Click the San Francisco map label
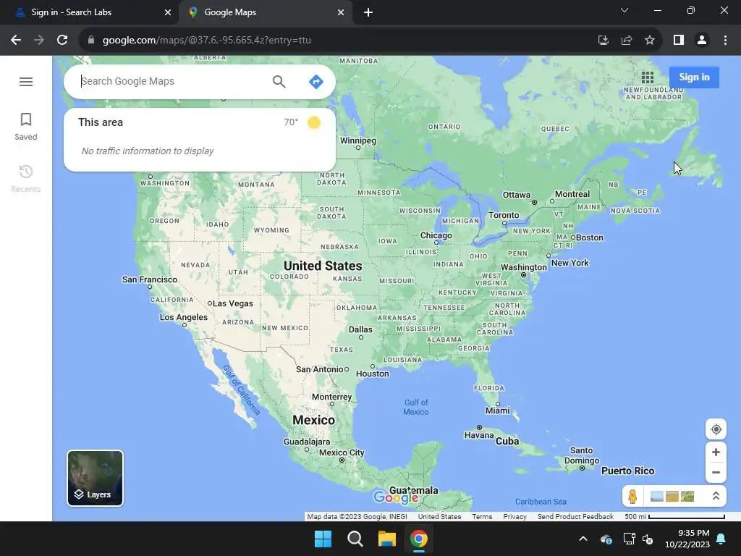This screenshot has height=556, width=741. click(x=149, y=279)
